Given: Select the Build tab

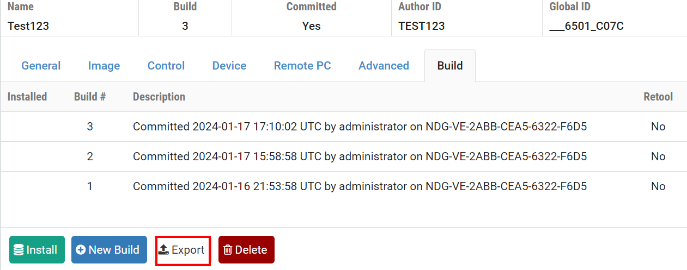Looking at the screenshot, I should (x=450, y=66).
